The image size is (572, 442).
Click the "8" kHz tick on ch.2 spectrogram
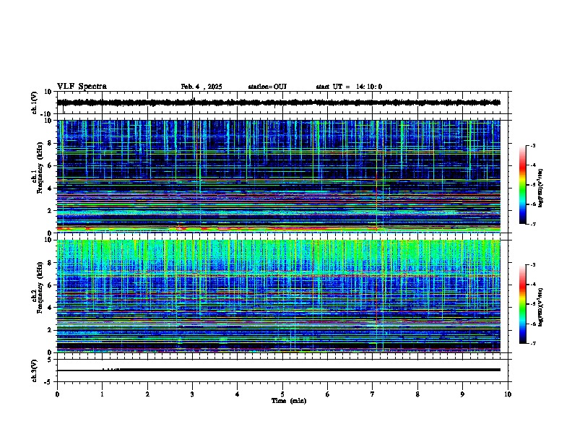point(51,263)
